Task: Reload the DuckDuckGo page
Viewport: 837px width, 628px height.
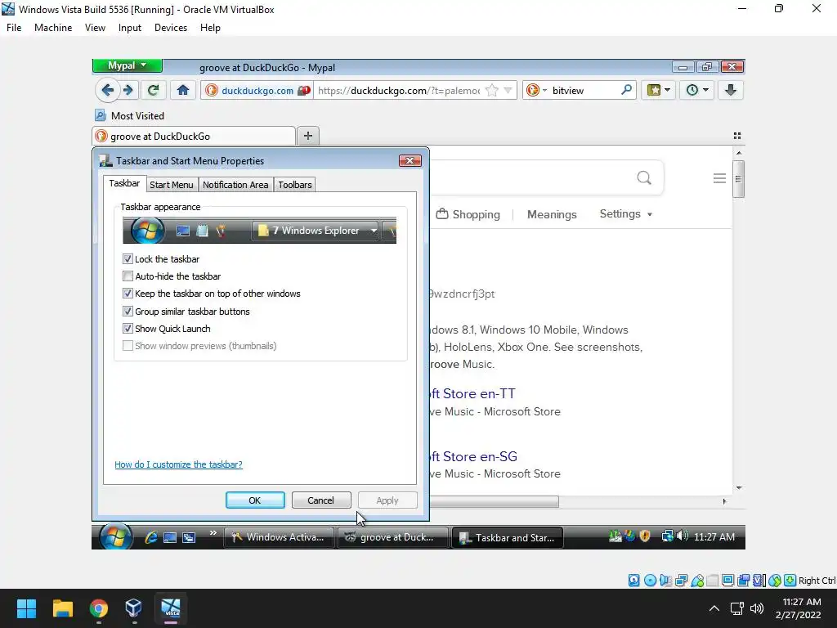Action: pos(153,90)
